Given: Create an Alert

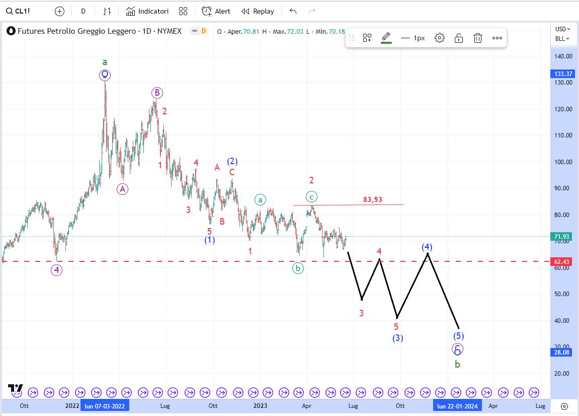Looking at the screenshot, I should point(216,11).
